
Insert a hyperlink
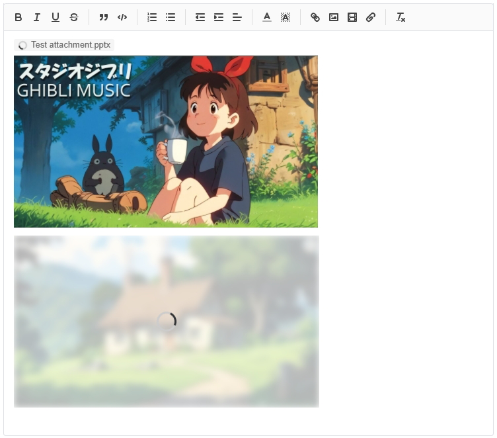(x=315, y=17)
